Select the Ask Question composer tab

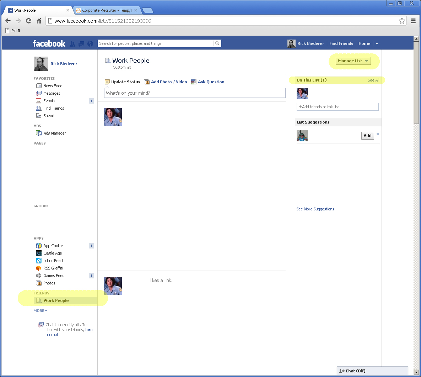click(208, 82)
